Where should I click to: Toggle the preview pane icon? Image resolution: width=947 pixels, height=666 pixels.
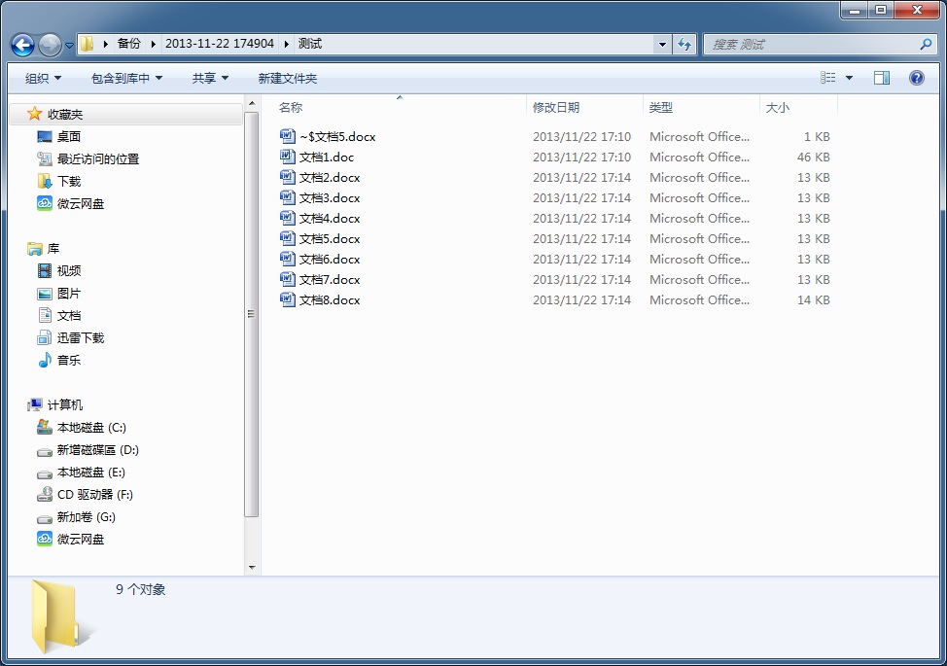pos(882,77)
